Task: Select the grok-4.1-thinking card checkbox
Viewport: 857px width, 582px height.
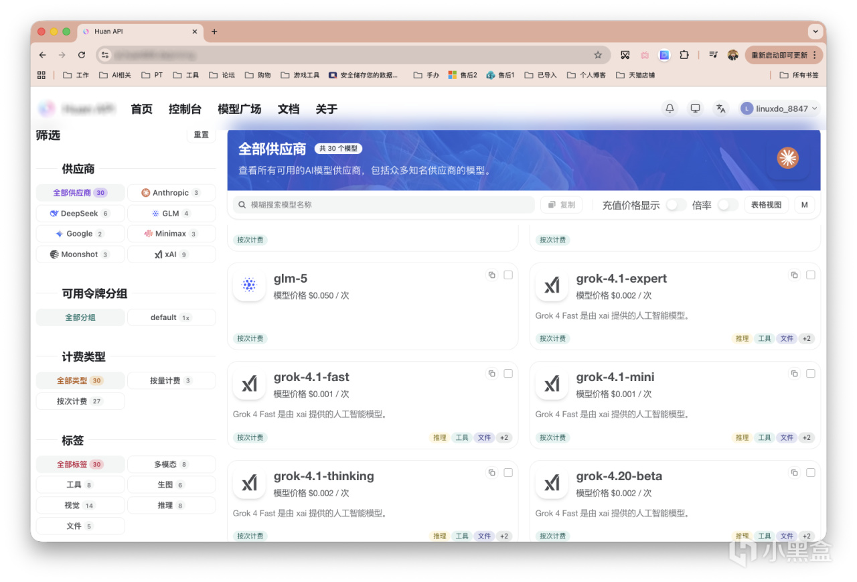Action: (508, 472)
